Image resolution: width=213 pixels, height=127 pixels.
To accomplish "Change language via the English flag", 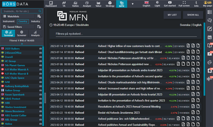I will [x=147, y=4].
